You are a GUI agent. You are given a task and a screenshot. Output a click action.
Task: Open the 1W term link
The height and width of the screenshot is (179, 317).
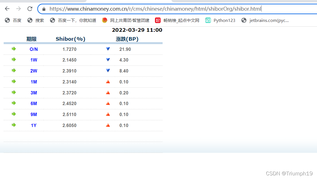[34, 60]
